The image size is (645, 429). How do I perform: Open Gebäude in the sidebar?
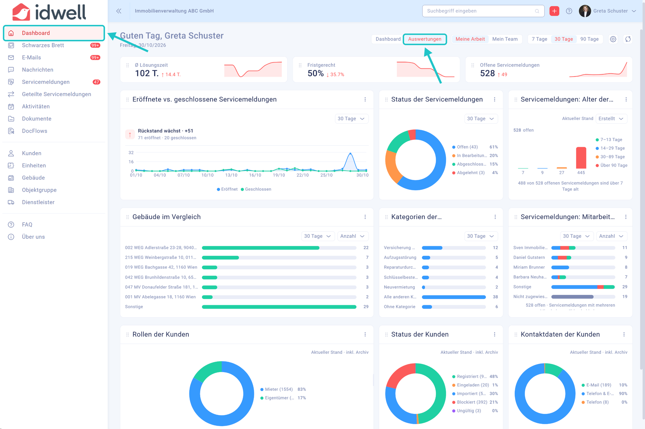(54, 178)
